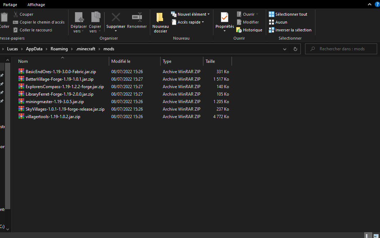Click navigation pane scroll down arrow
380x238 pixels.
[7, 229]
